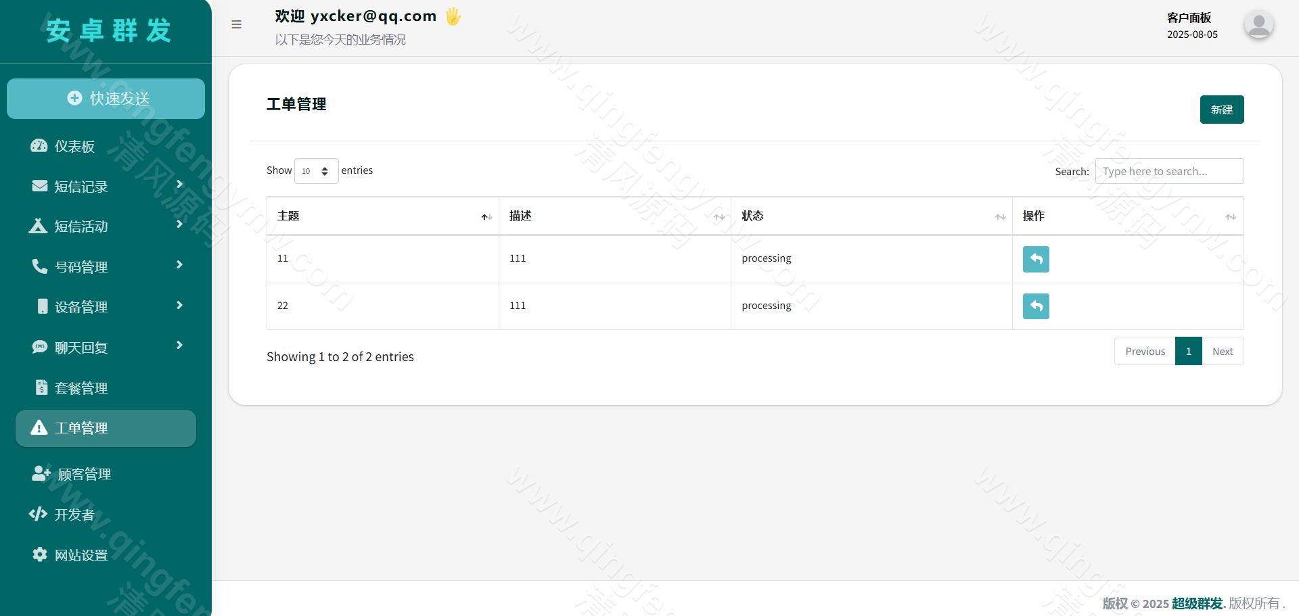The image size is (1299, 616).
Task: Expand the 短信活动 submenu chevron
Action: pos(179,224)
